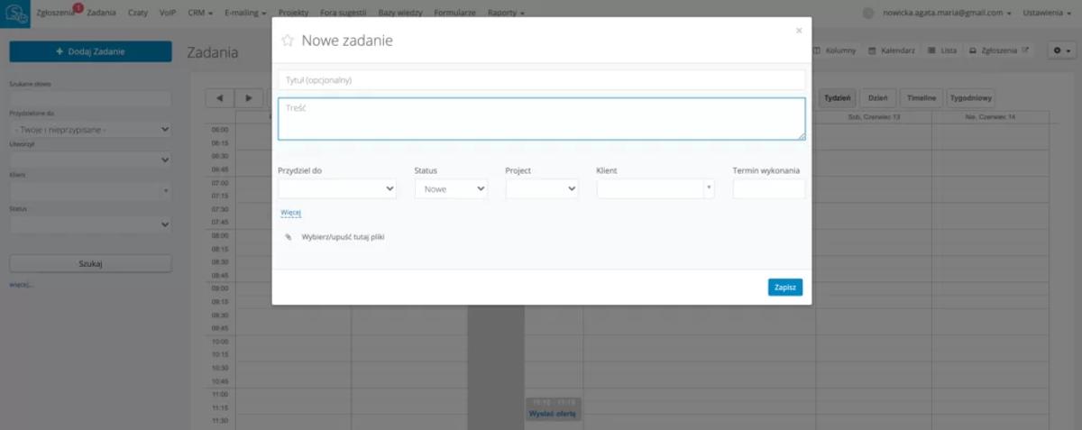Screen dimensions: 1082x430
Task: Click the Termin wykonania date field
Action: (769, 189)
